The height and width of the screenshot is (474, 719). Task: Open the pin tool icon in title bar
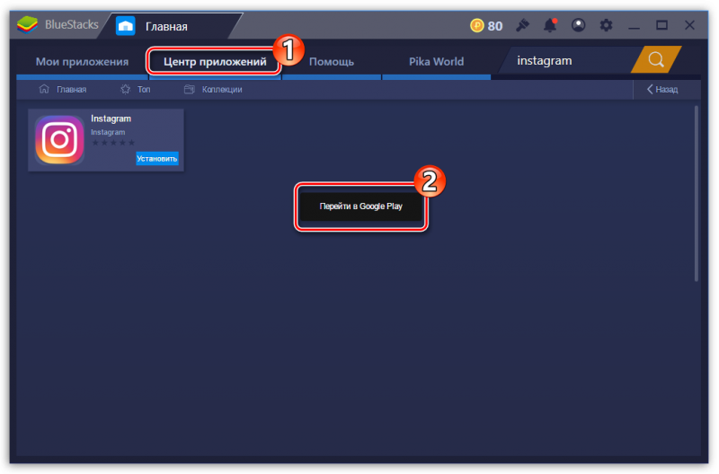(x=522, y=25)
